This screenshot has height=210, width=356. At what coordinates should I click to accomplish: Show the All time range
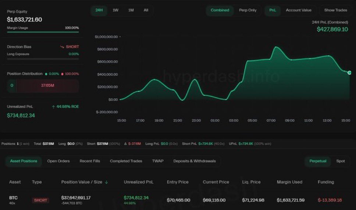(x=146, y=10)
